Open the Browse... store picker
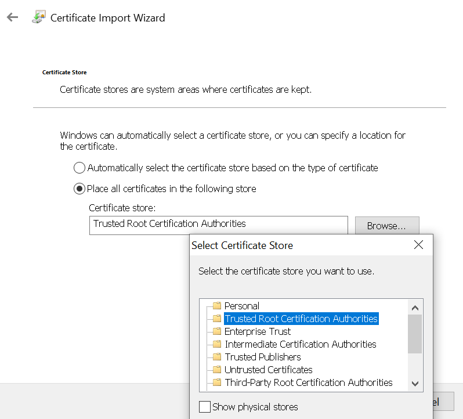Screen dimensions: 463x419 (387, 226)
